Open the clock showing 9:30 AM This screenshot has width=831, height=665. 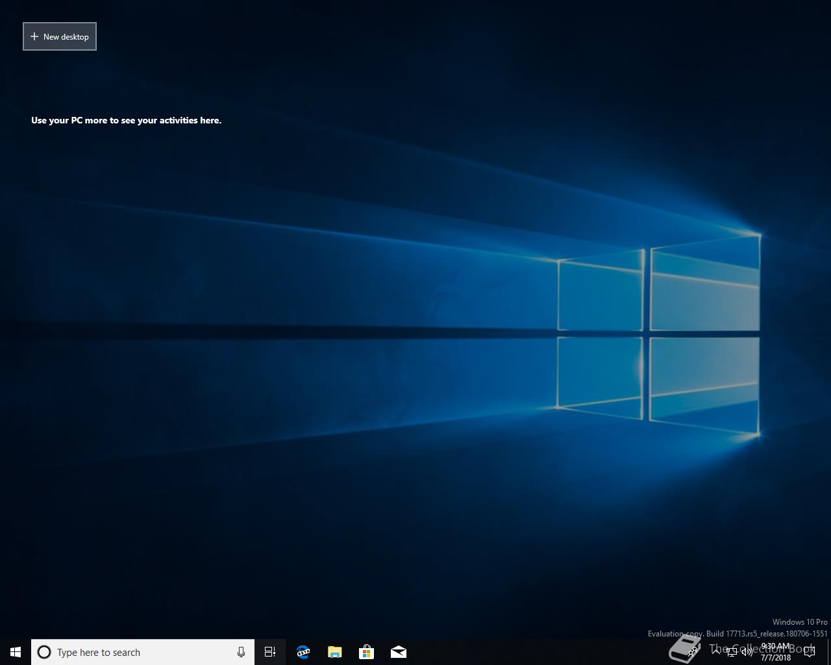click(776, 652)
